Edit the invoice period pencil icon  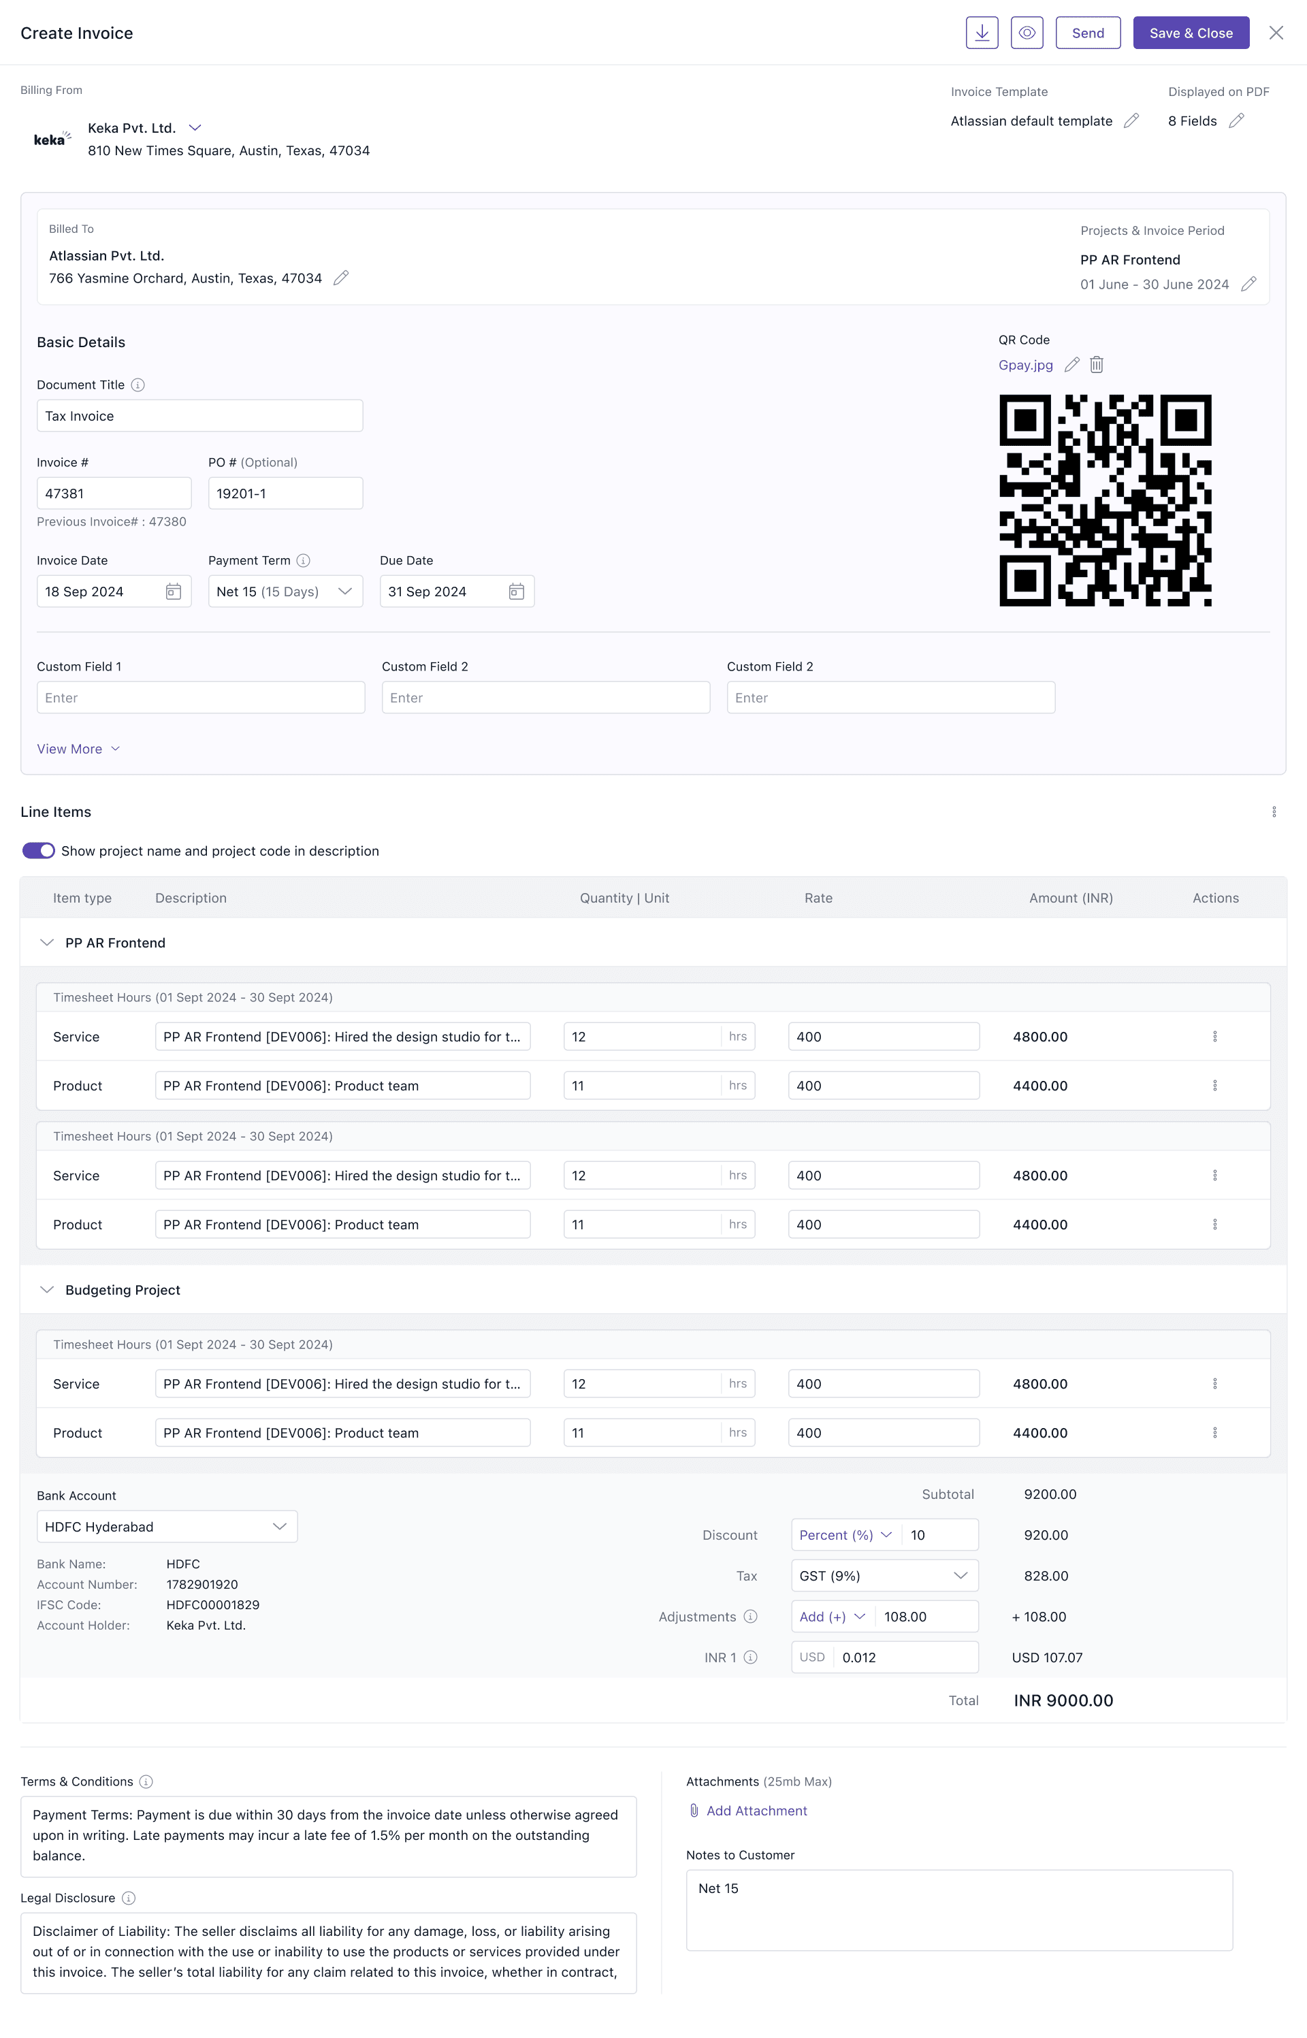tap(1248, 285)
